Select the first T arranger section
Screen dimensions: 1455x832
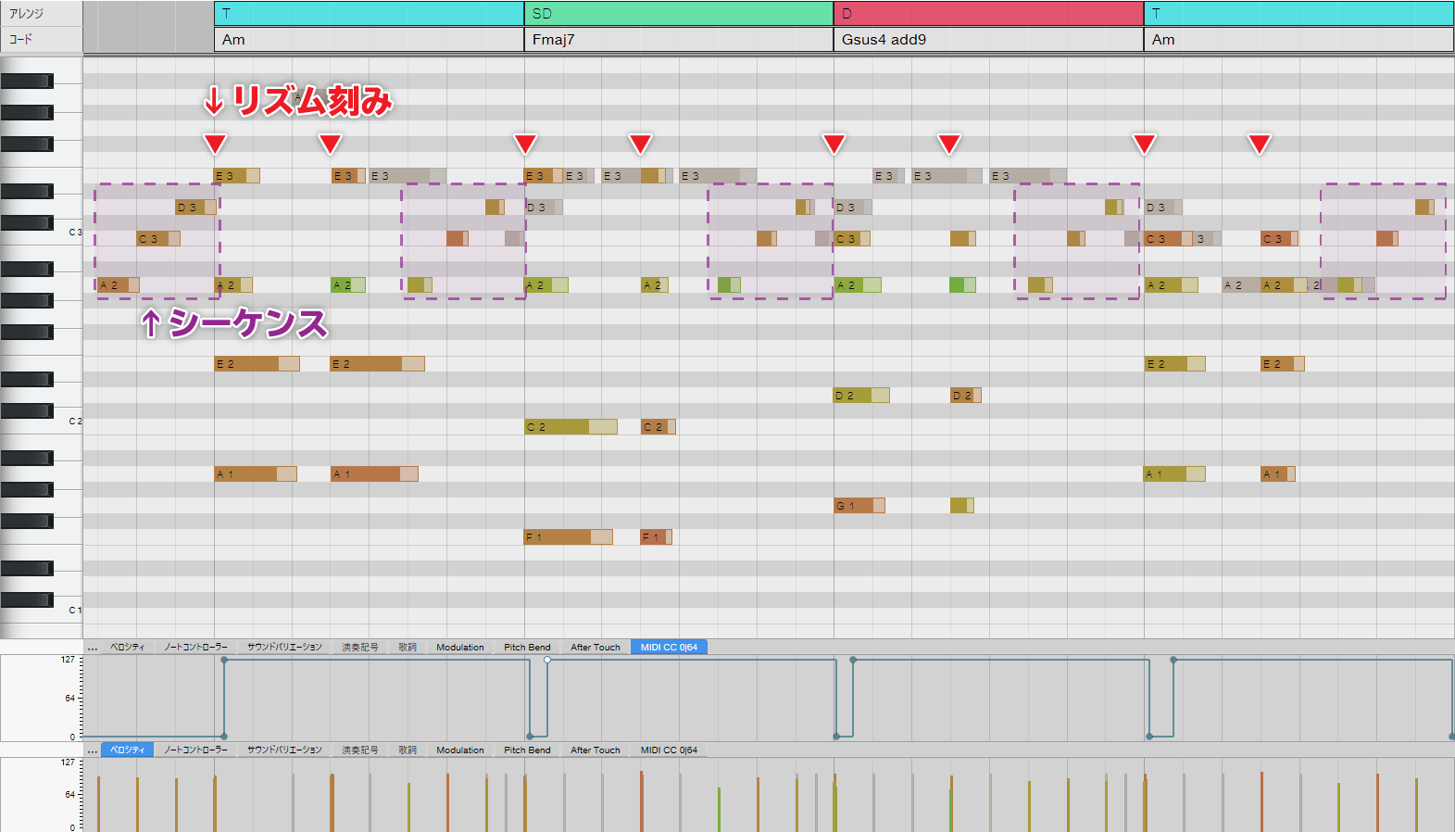pos(369,13)
